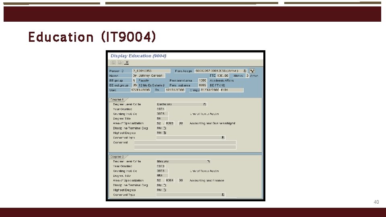Click the Status field next to Active
Image resolution: width=386 pixels, height=217 pixels.
(247, 76)
